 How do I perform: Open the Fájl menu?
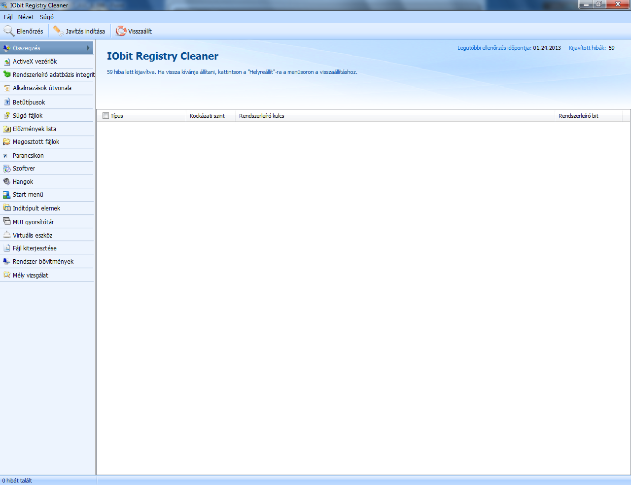(x=8, y=17)
